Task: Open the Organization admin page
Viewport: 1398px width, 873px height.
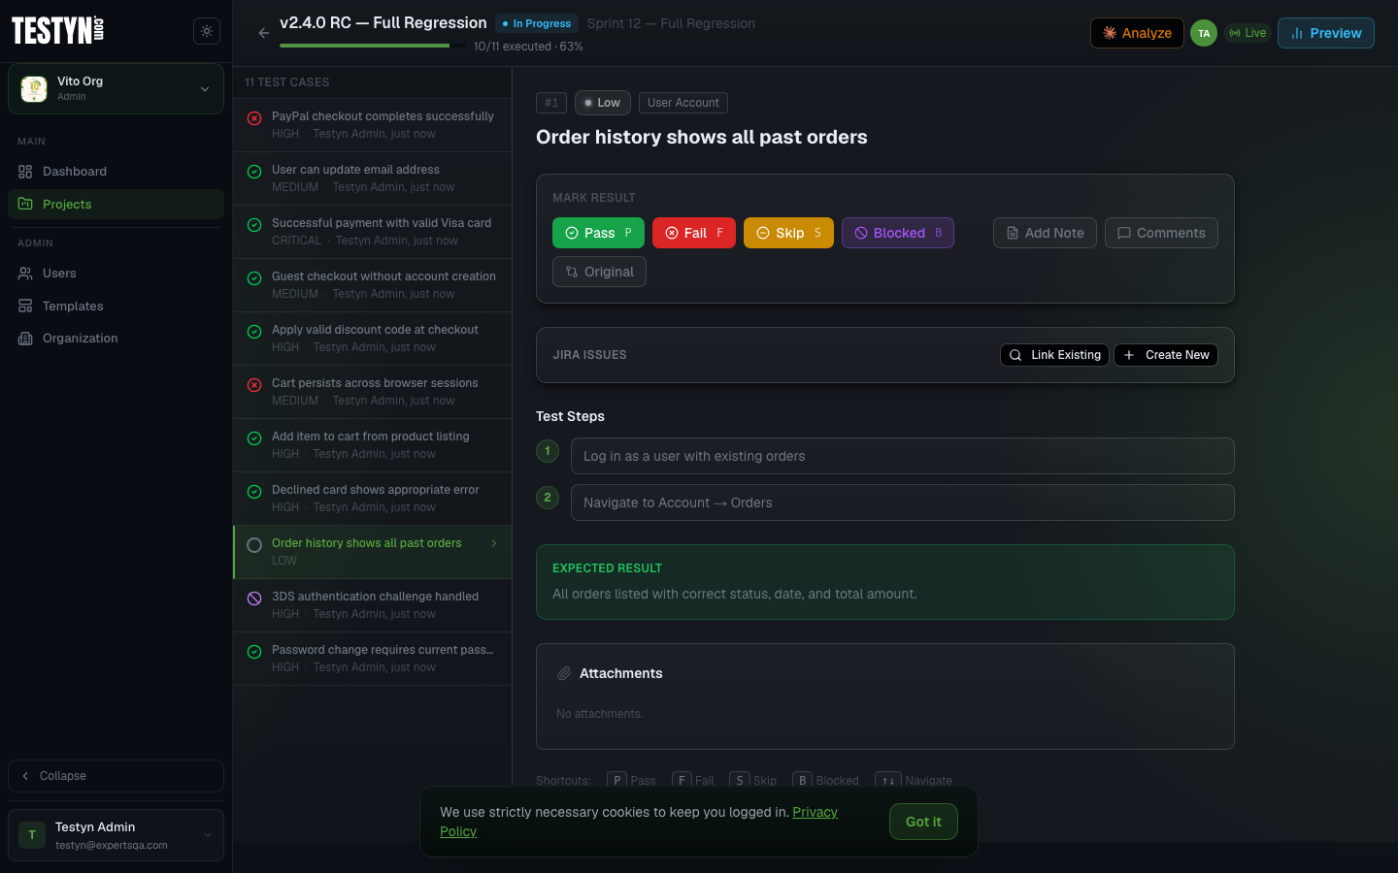Action: click(116, 339)
